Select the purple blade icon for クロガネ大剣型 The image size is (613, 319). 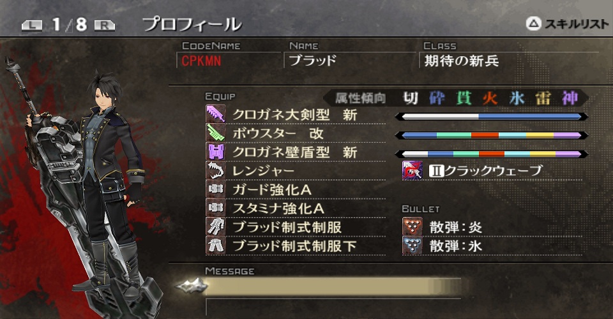[216, 114]
